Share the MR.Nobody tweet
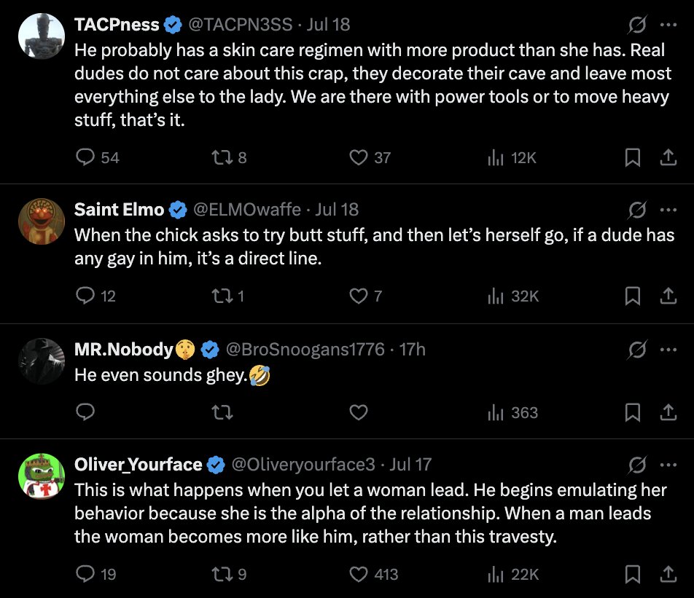Image resolution: width=694 pixels, height=598 pixels. [x=668, y=413]
